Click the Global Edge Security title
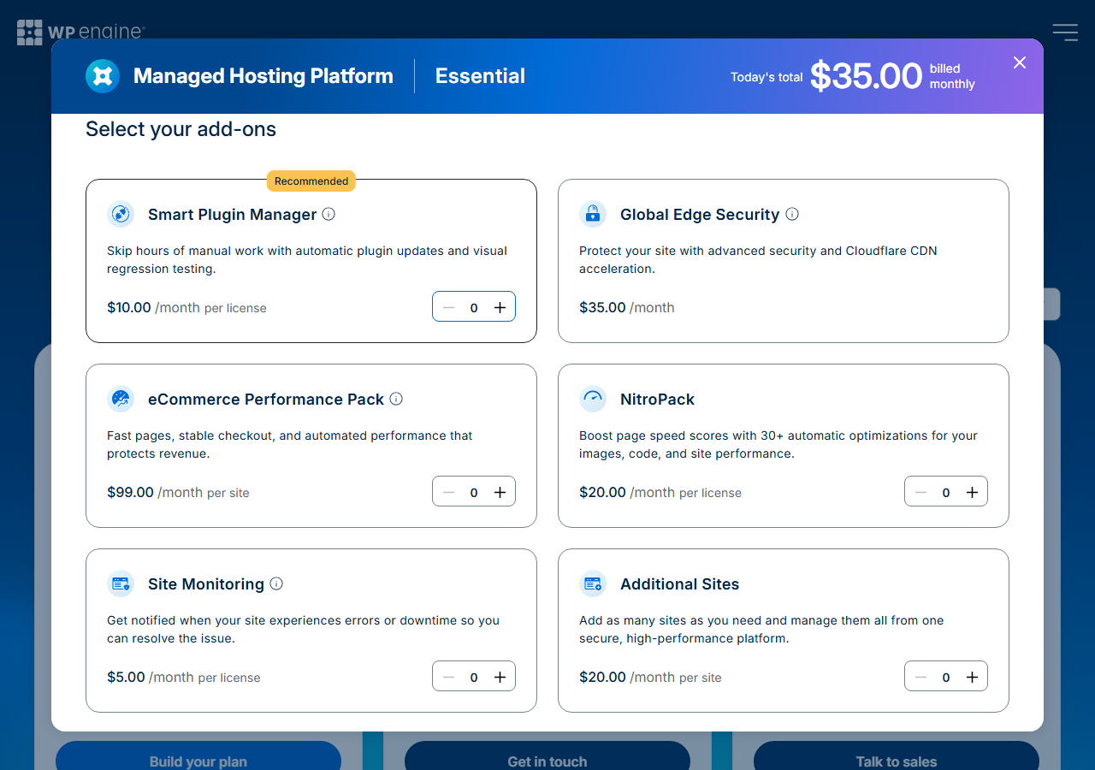The height and width of the screenshot is (770, 1095). pos(700,214)
